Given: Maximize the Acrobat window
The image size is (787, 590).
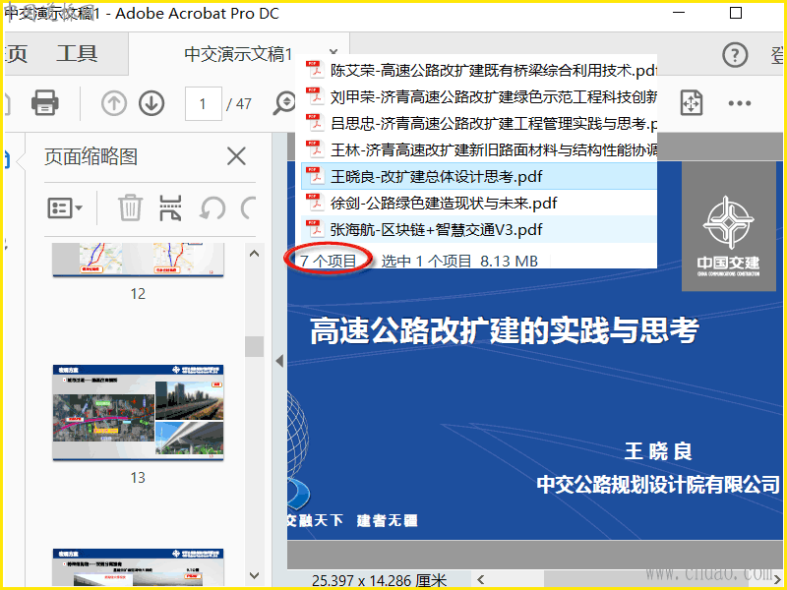Looking at the screenshot, I should click(x=735, y=13).
